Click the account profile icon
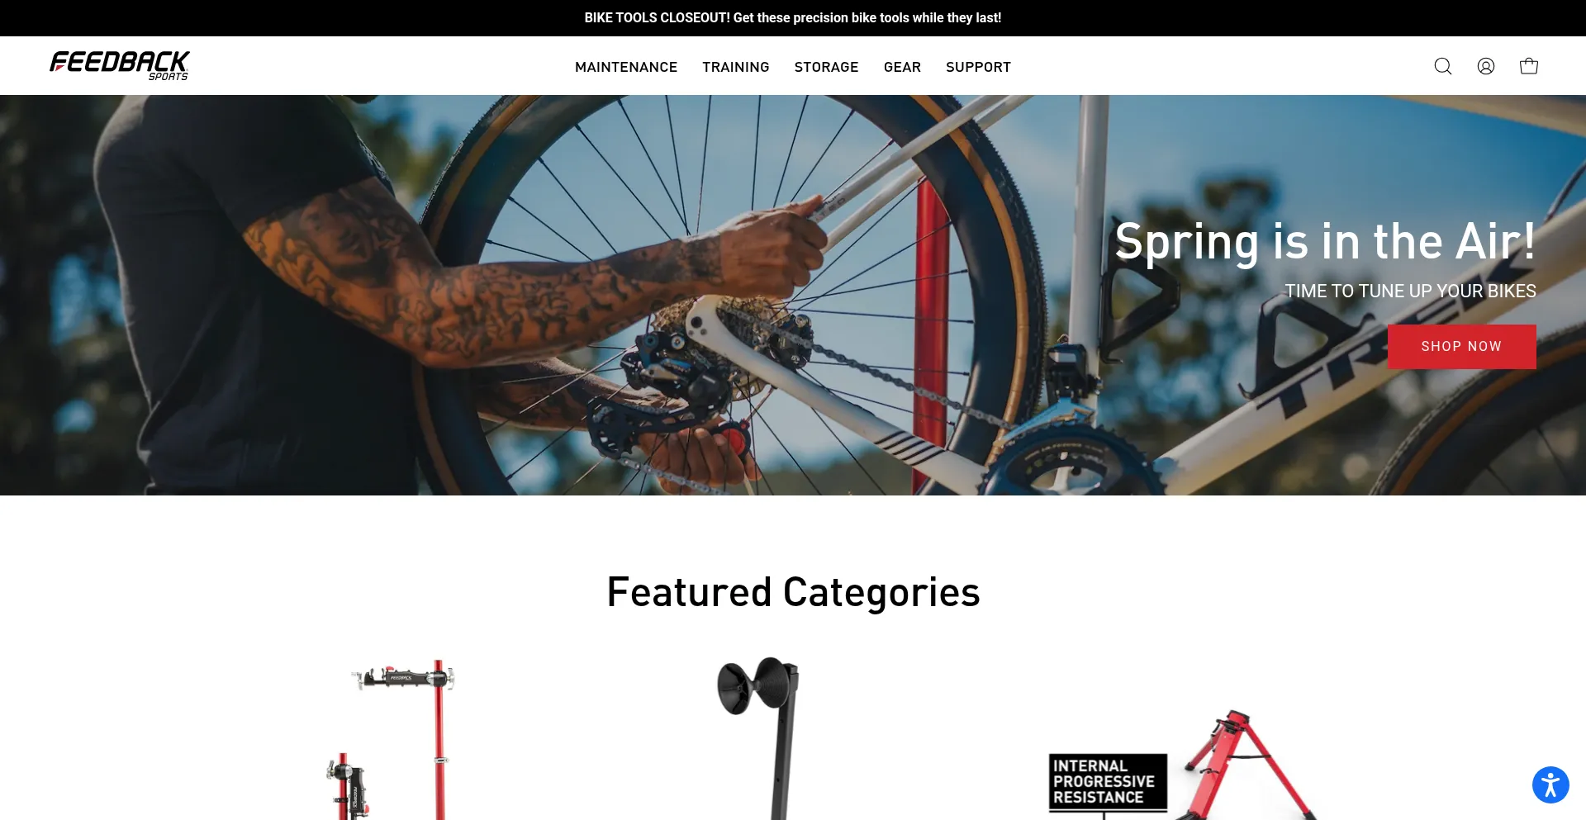Image resolution: width=1586 pixels, height=820 pixels. 1485,66
